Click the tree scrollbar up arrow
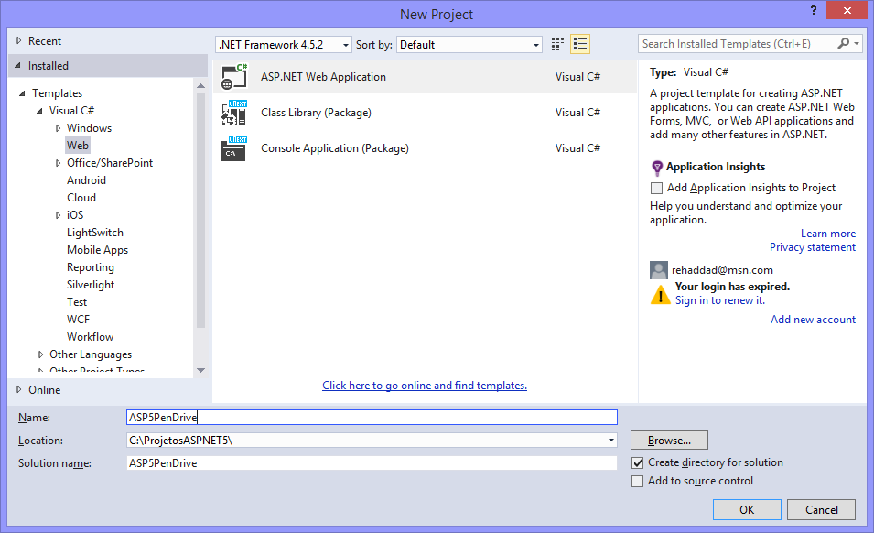874x533 pixels. pyautogui.click(x=200, y=86)
